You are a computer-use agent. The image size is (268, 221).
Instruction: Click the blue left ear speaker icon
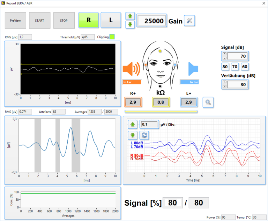click(193, 69)
